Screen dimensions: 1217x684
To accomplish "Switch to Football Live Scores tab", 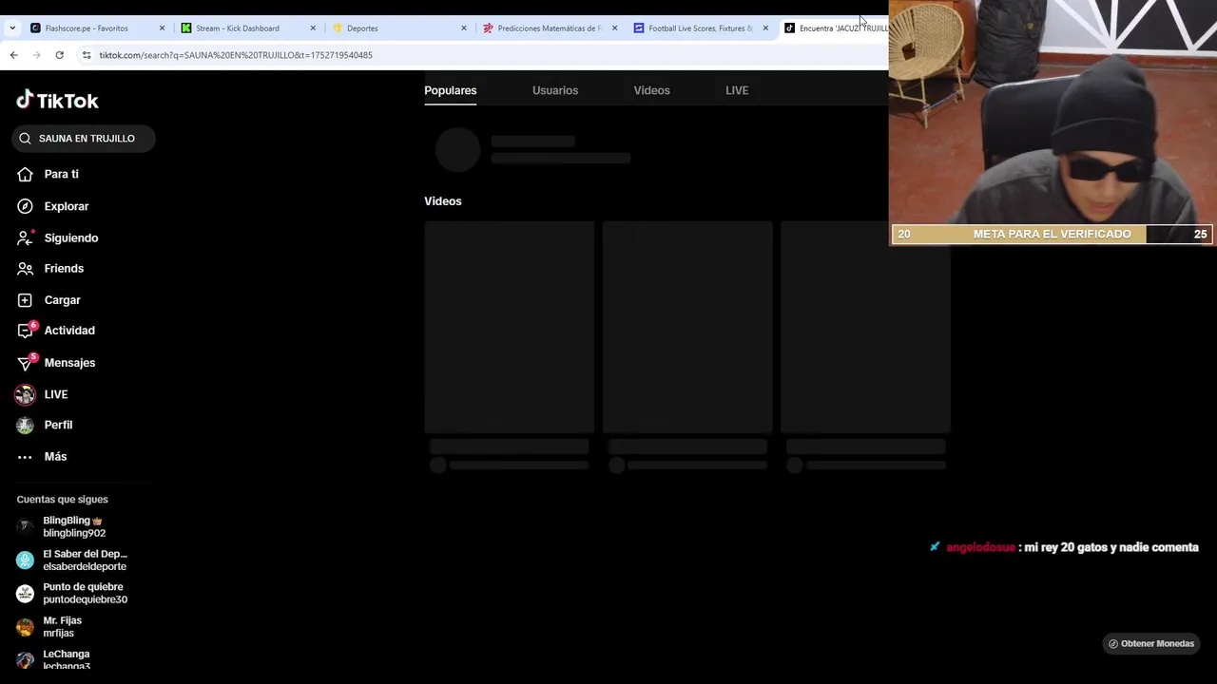I will (701, 28).
